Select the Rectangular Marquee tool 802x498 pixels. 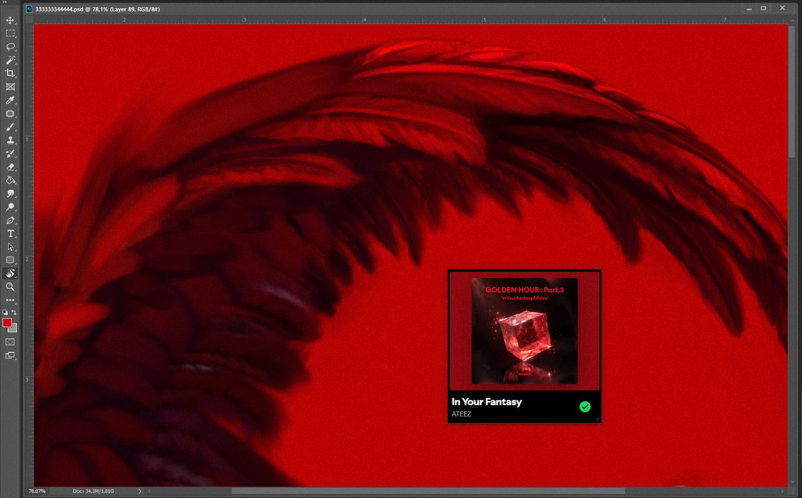tap(10, 33)
